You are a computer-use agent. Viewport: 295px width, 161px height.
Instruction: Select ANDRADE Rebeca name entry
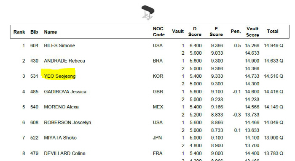64,61
